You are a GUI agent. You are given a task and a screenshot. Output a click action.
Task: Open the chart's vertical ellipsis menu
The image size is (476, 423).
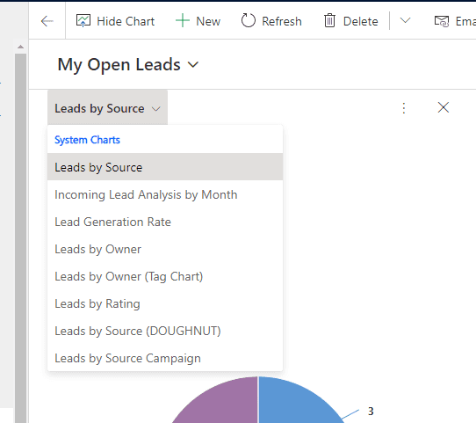pos(404,108)
